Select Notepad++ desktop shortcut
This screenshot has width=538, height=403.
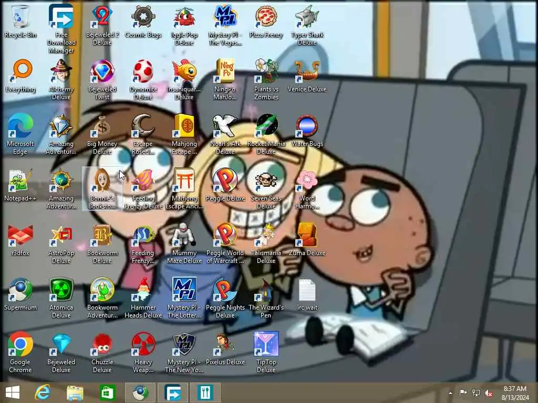pos(20,185)
